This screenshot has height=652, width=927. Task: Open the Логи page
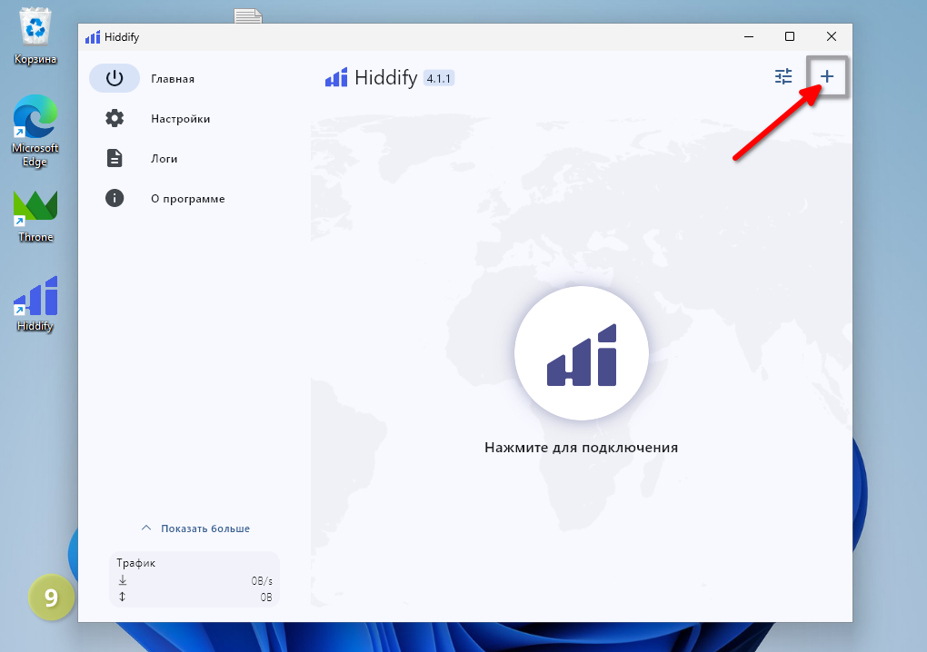pyautogui.click(x=164, y=159)
